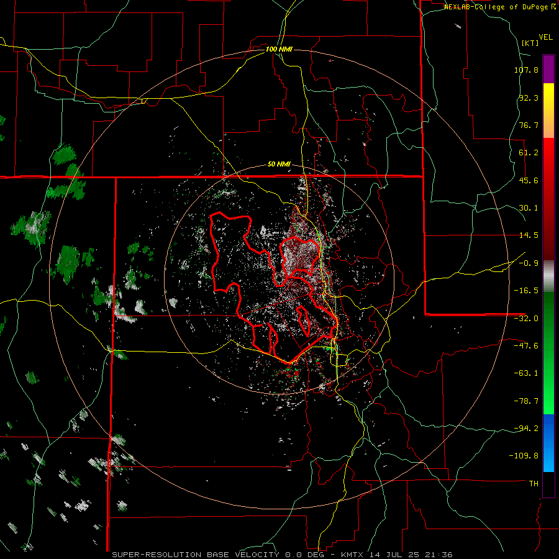
Task: Click the -63.1 velocity scale value
Action: (526, 373)
